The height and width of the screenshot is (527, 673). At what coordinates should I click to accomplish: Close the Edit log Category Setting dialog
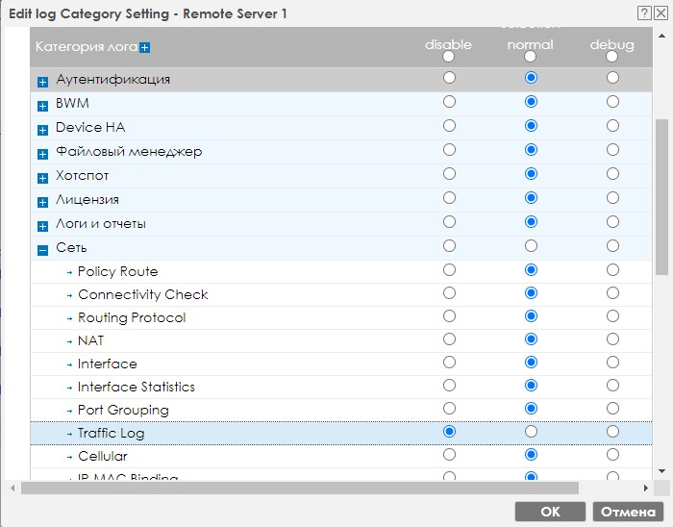(659, 13)
